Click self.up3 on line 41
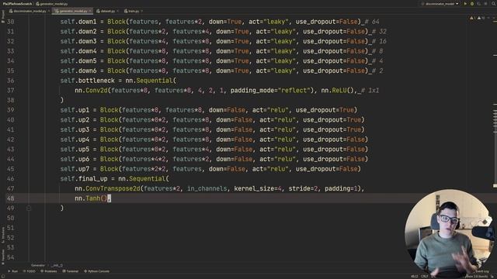Screen dimensions: 497x279 pyautogui.click(x=75, y=129)
